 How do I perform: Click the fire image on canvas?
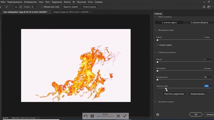pyautogui.click(x=76, y=65)
